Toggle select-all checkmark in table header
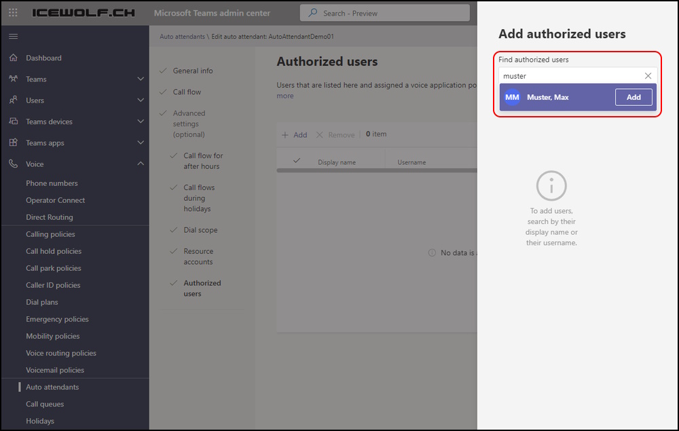679x431 pixels. click(x=297, y=161)
